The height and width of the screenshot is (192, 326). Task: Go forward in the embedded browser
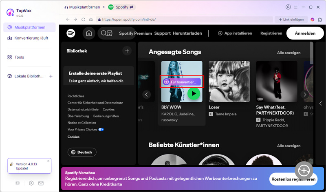point(75,19)
